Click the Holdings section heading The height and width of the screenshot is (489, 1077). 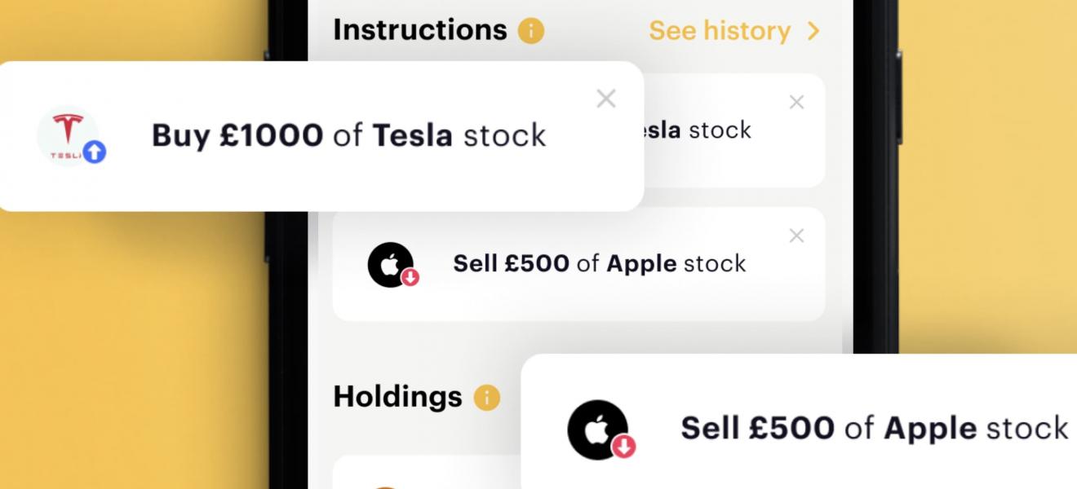pyautogui.click(x=397, y=397)
